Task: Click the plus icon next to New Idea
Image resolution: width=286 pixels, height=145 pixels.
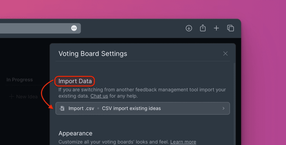Action: coord(11,97)
